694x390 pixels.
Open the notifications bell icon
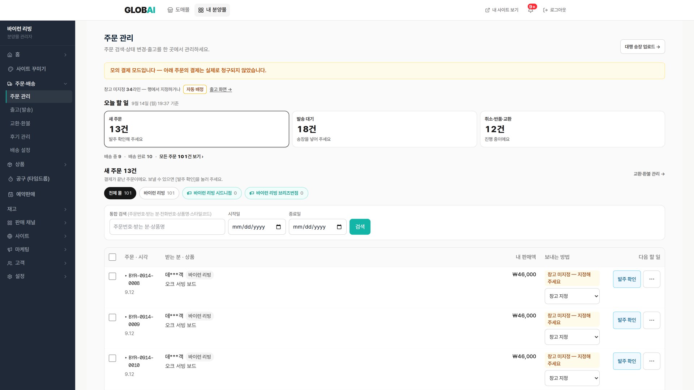(x=531, y=10)
